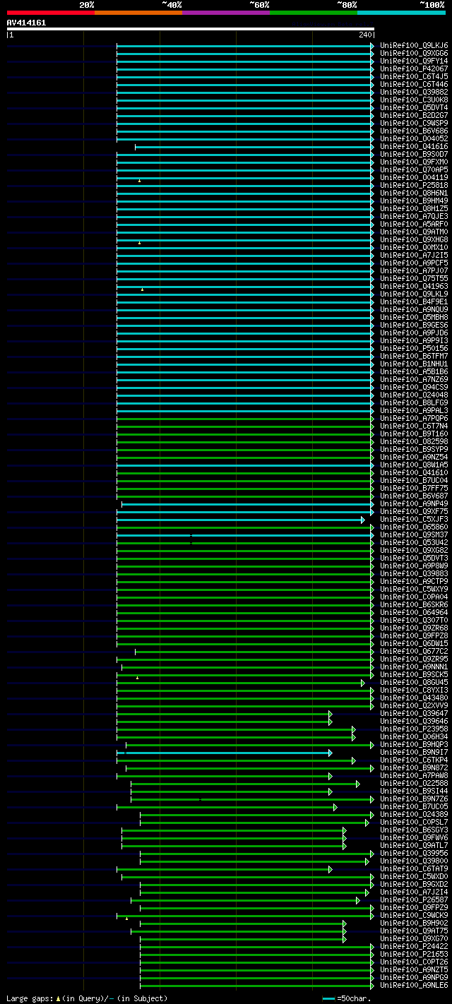Screen dimensions: 452x1004
Task: Open hit UniRef100_Q9LKJ6
Action: pos(414,45)
